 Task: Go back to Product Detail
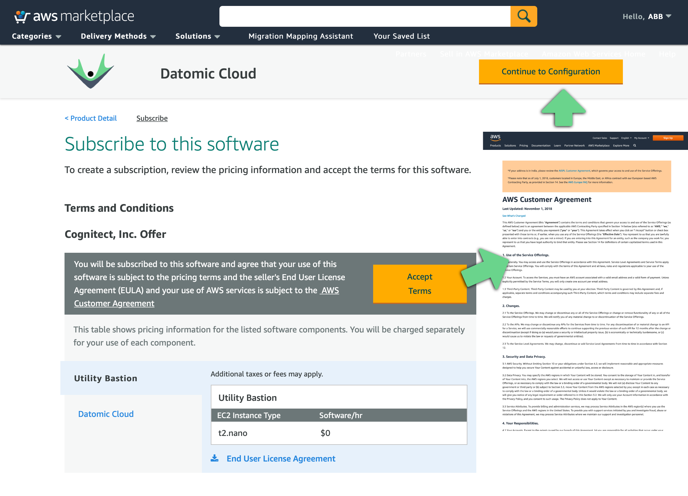coord(90,118)
